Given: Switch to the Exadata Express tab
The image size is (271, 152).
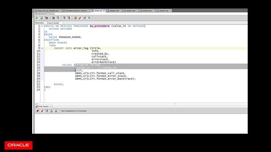Looking at the screenshot, I should pyautogui.click(x=76, y=11).
